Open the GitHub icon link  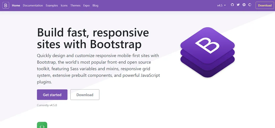click(232, 5)
